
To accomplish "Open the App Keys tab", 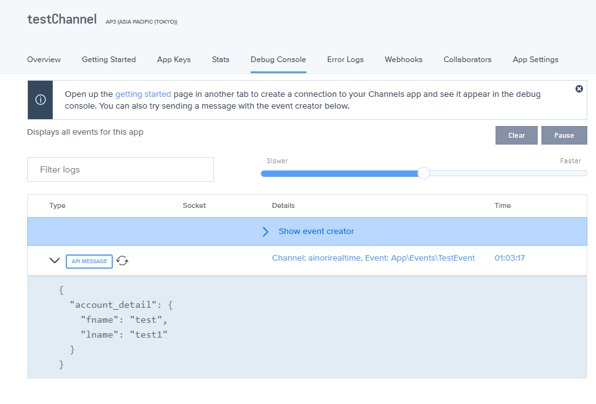I will click(x=174, y=60).
